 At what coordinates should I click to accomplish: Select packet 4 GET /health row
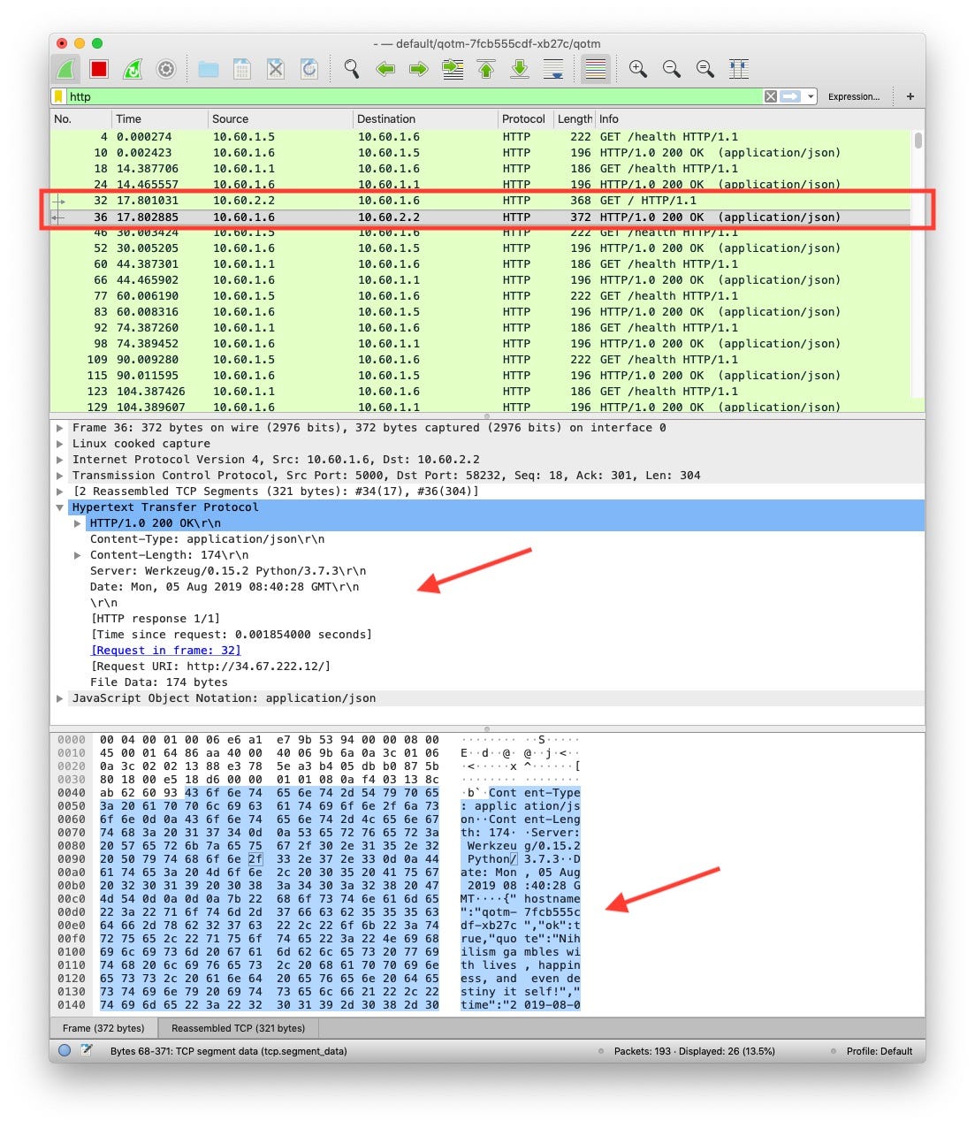coord(481,137)
